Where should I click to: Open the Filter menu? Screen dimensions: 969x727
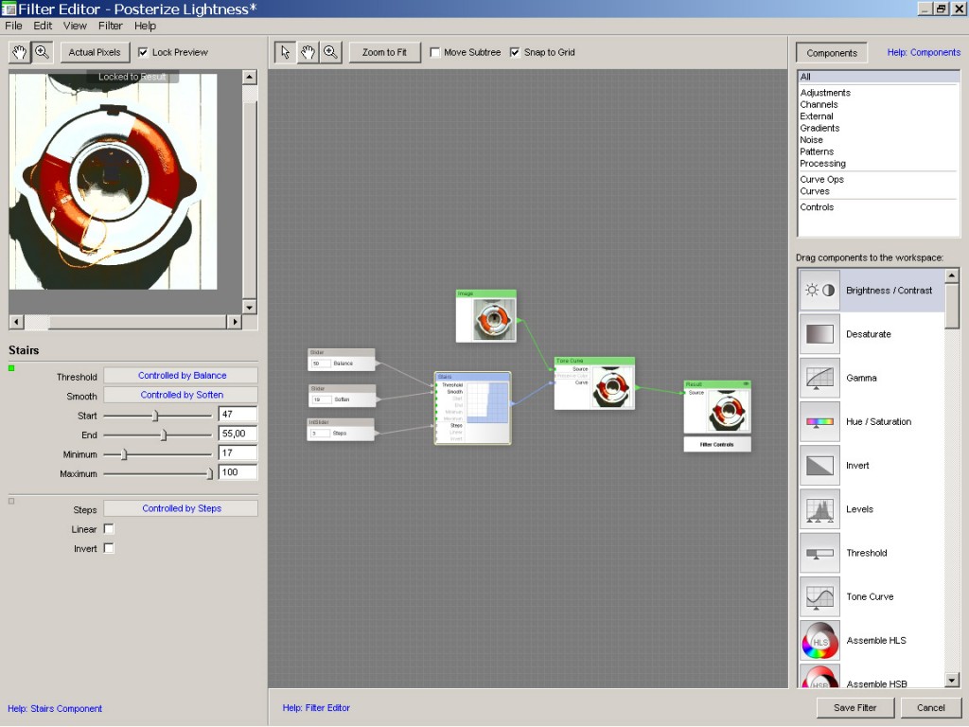point(110,26)
